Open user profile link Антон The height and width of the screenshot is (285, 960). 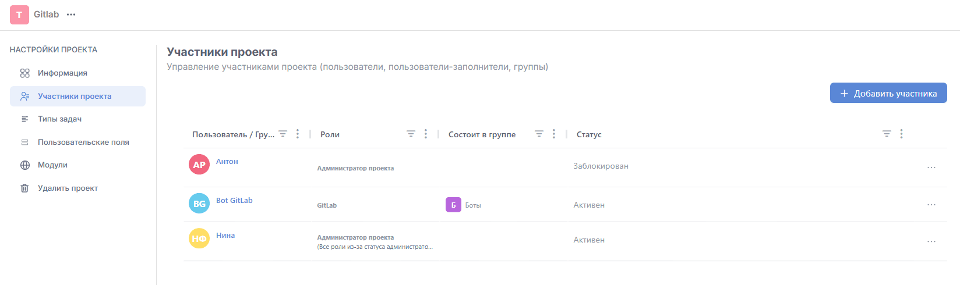(x=227, y=162)
